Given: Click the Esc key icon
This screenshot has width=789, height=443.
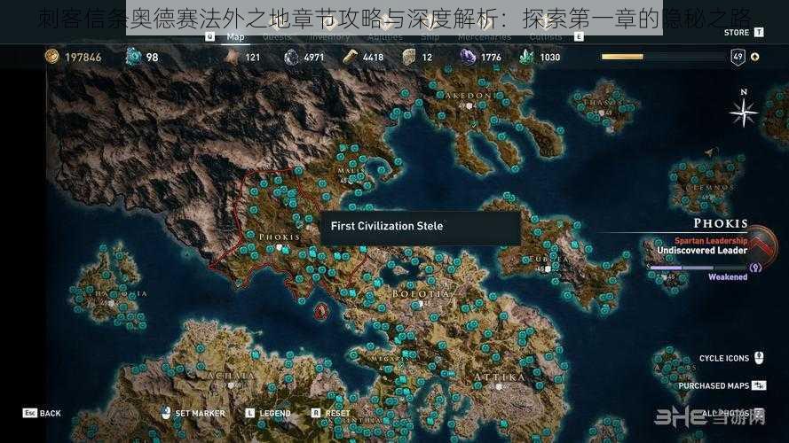Looking at the screenshot, I should tap(29, 413).
